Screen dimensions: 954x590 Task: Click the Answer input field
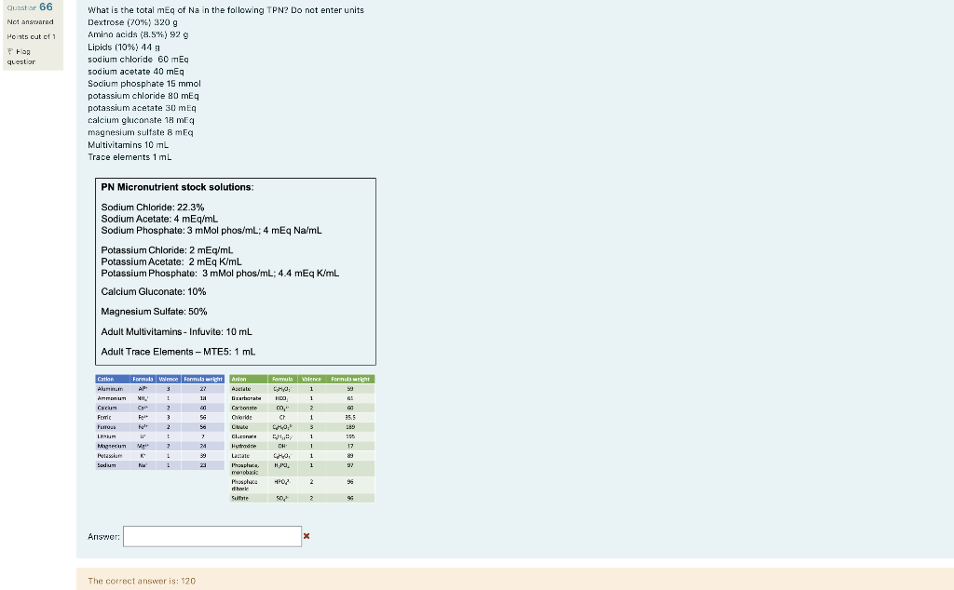[212, 537]
